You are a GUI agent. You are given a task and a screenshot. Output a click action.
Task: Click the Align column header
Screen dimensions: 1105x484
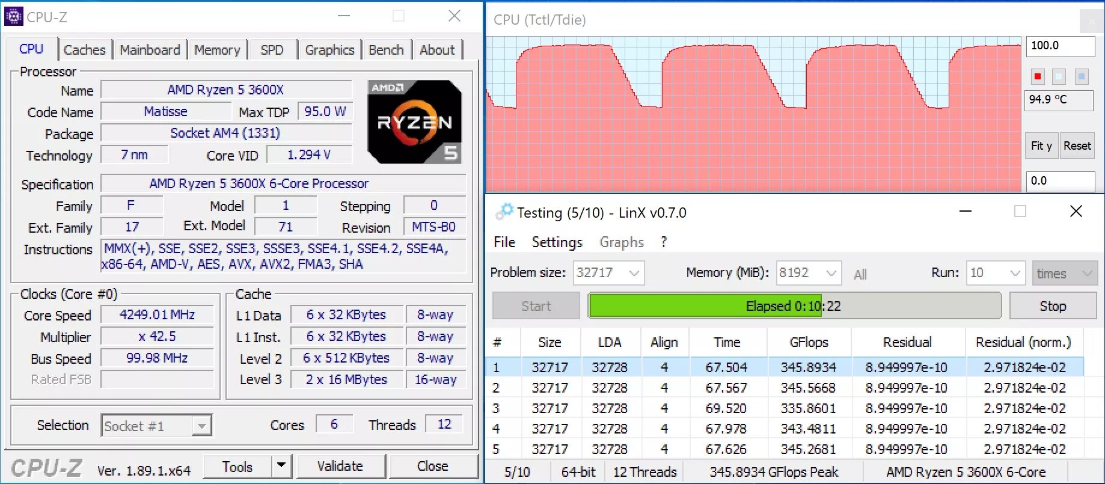(x=664, y=342)
